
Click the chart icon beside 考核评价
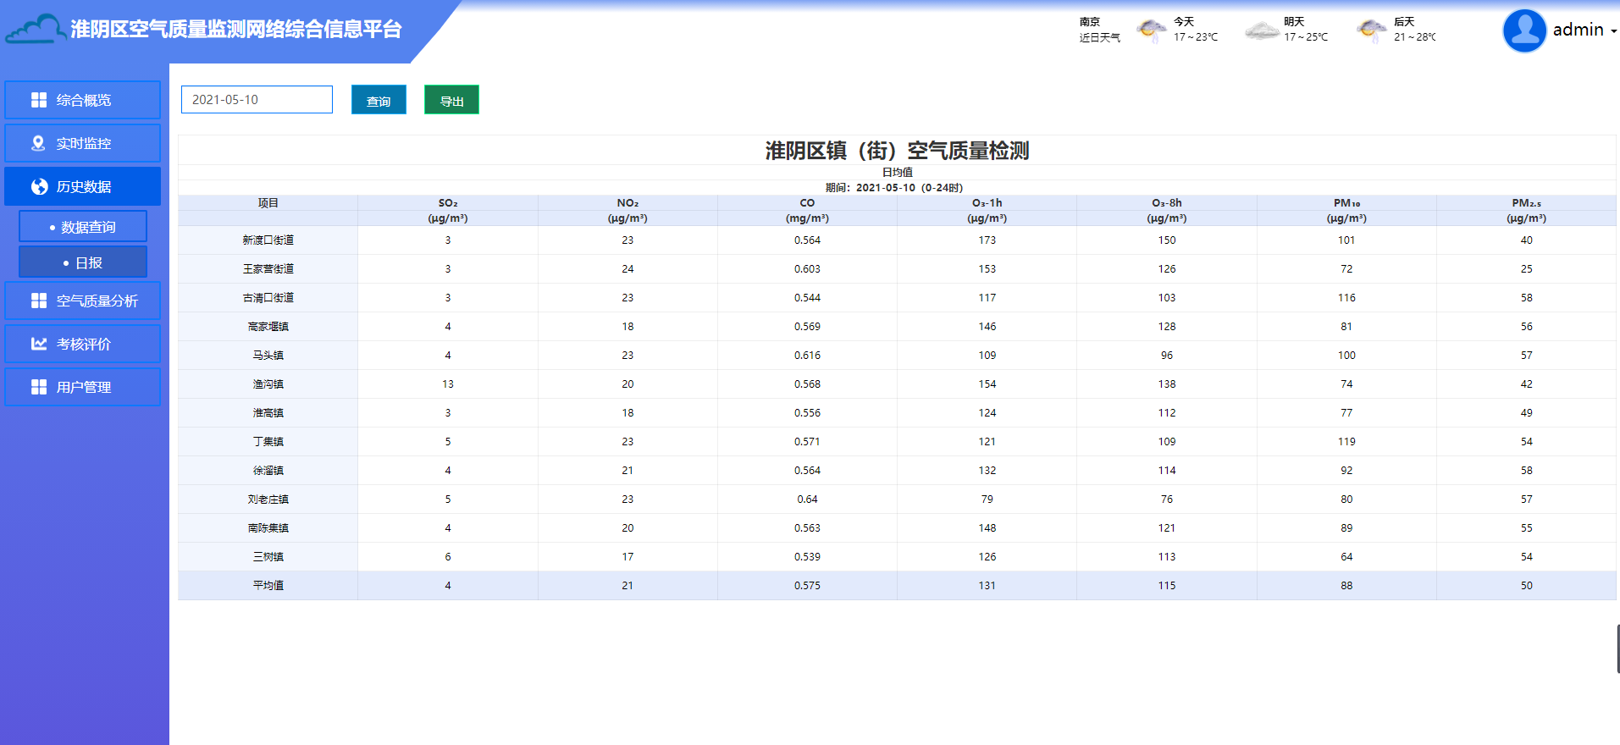(x=39, y=344)
